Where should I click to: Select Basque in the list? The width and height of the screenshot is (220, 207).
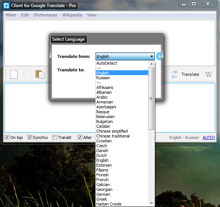tap(122, 112)
